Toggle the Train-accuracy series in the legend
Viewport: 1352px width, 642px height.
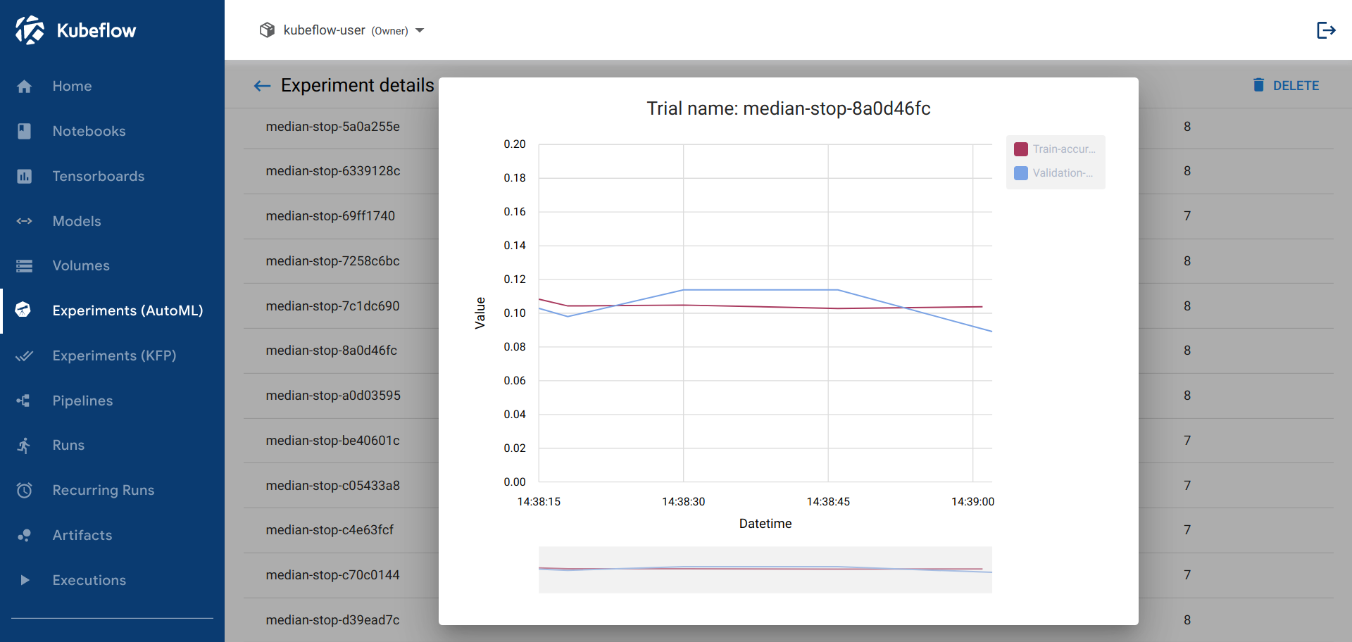tap(1054, 149)
